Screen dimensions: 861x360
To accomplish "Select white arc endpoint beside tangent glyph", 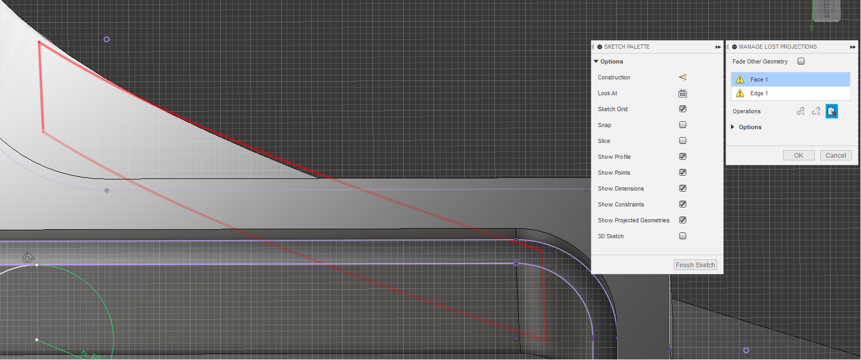I will (37, 265).
